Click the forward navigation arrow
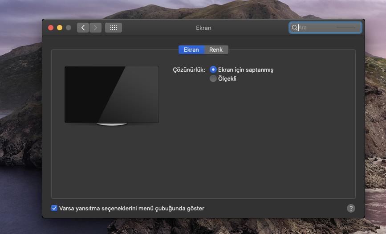 [x=95, y=28]
